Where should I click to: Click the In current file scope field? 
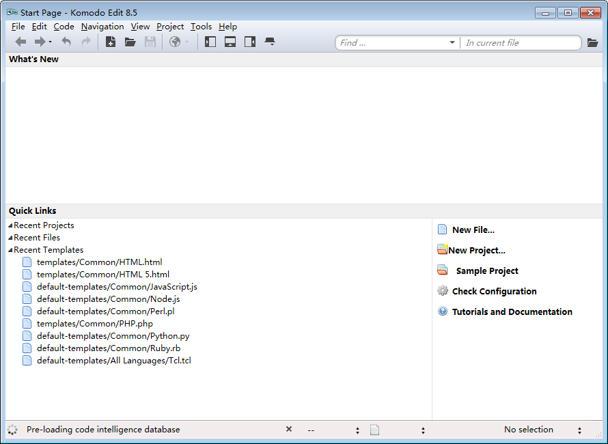tap(521, 42)
